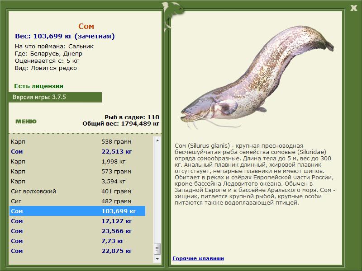Open the МЕНЮ menu

tap(26, 121)
